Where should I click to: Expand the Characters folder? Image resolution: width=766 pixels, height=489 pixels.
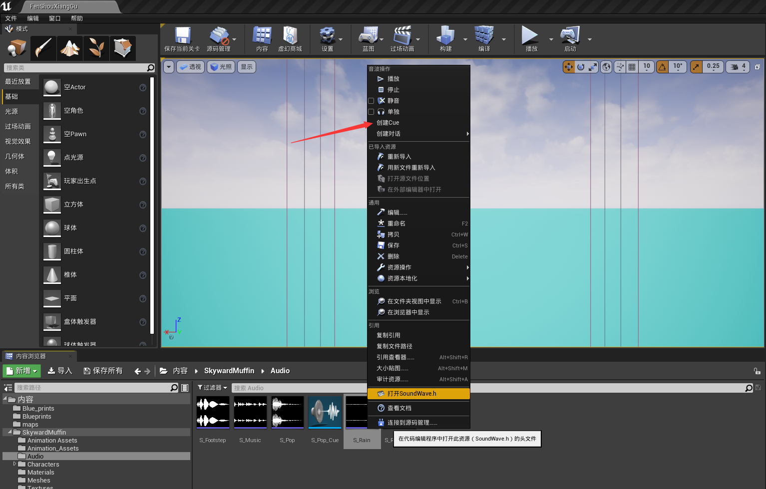[14, 464]
